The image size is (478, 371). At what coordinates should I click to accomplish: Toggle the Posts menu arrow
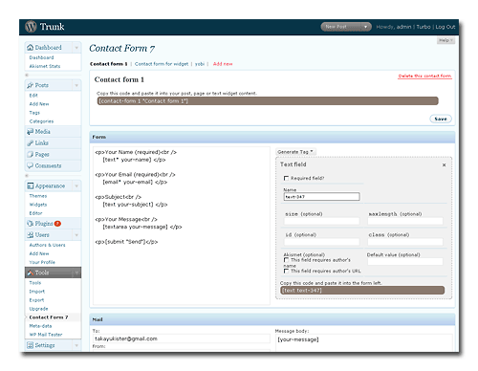(x=76, y=85)
